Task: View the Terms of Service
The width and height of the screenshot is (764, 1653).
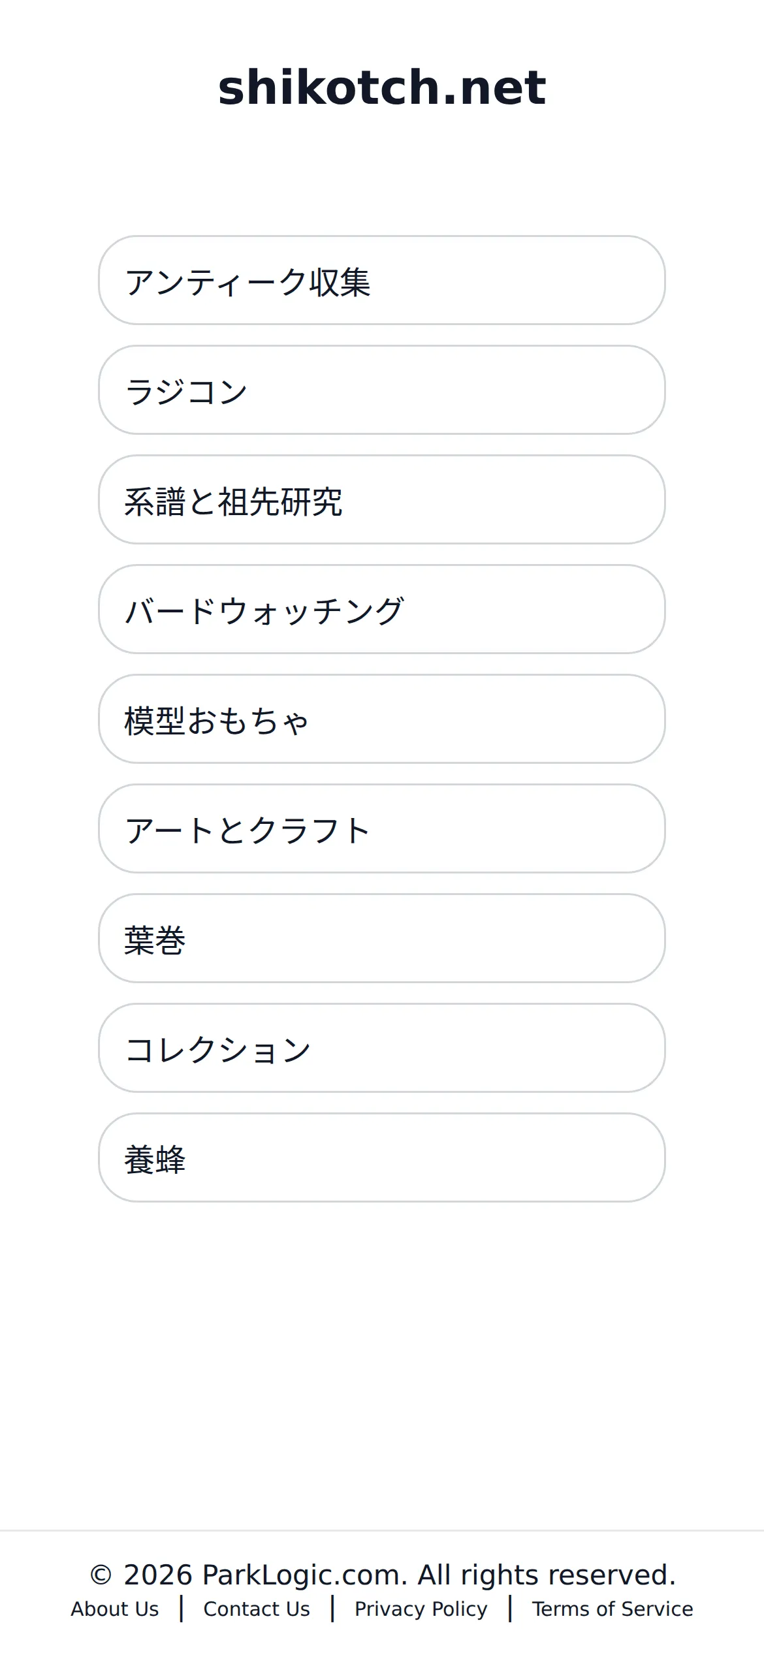Action: (x=613, y=1609)
